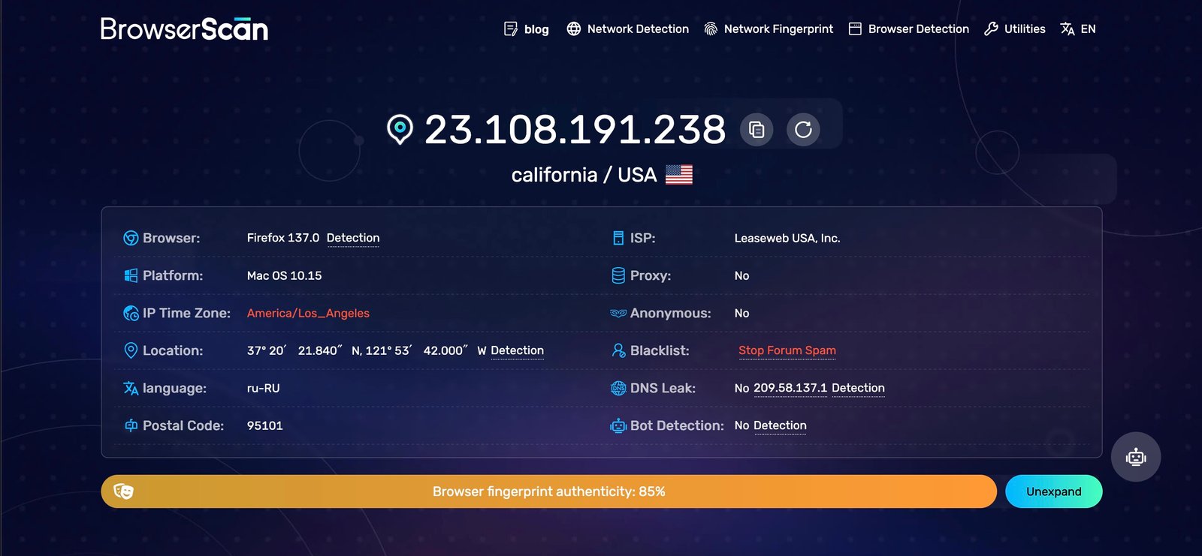Screen dimensions: 1202x556
Task: Click the Bot Detection row robot icon
Action: pos(618,425)
